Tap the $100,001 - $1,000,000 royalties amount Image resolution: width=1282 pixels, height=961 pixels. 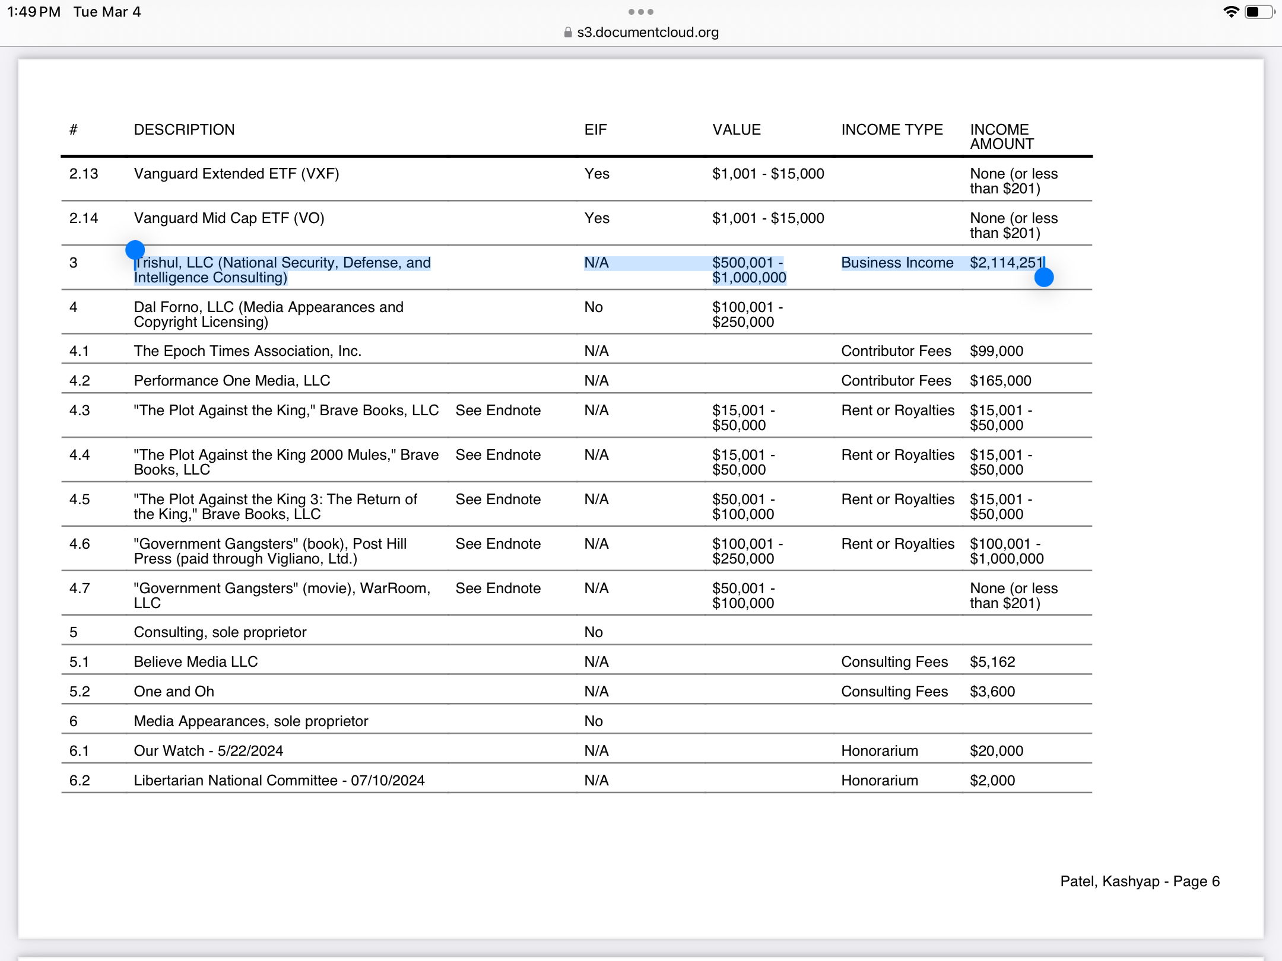(1007, 551)
